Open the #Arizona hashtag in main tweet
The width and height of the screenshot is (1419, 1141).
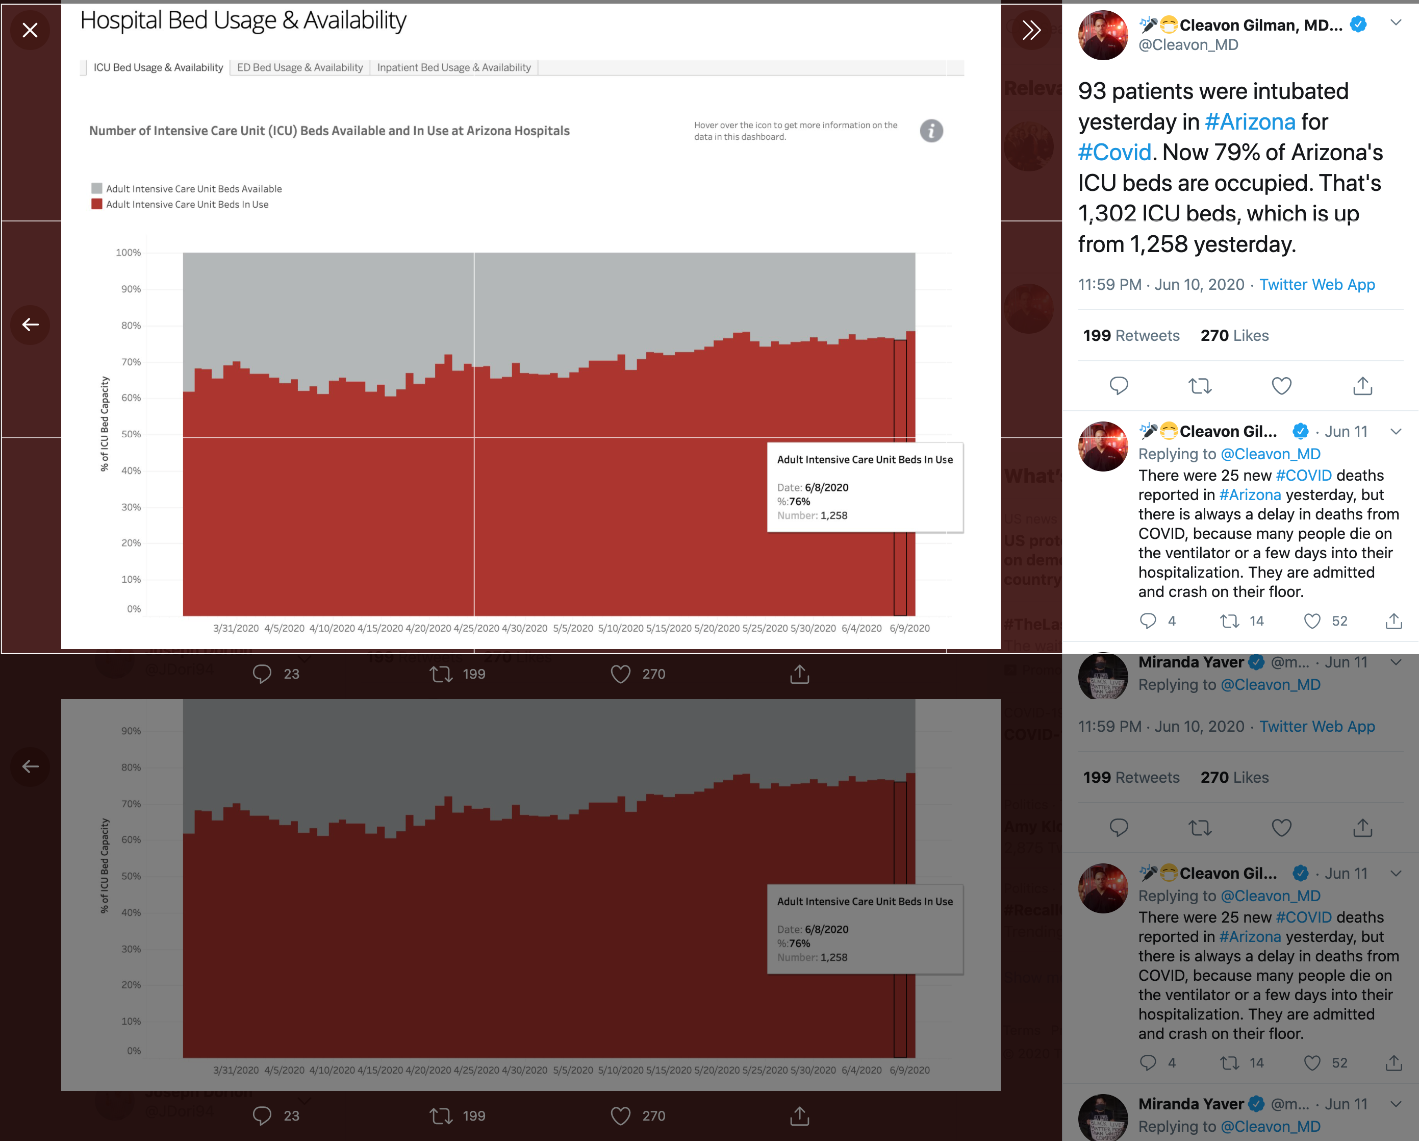[x=1250, y=122]
